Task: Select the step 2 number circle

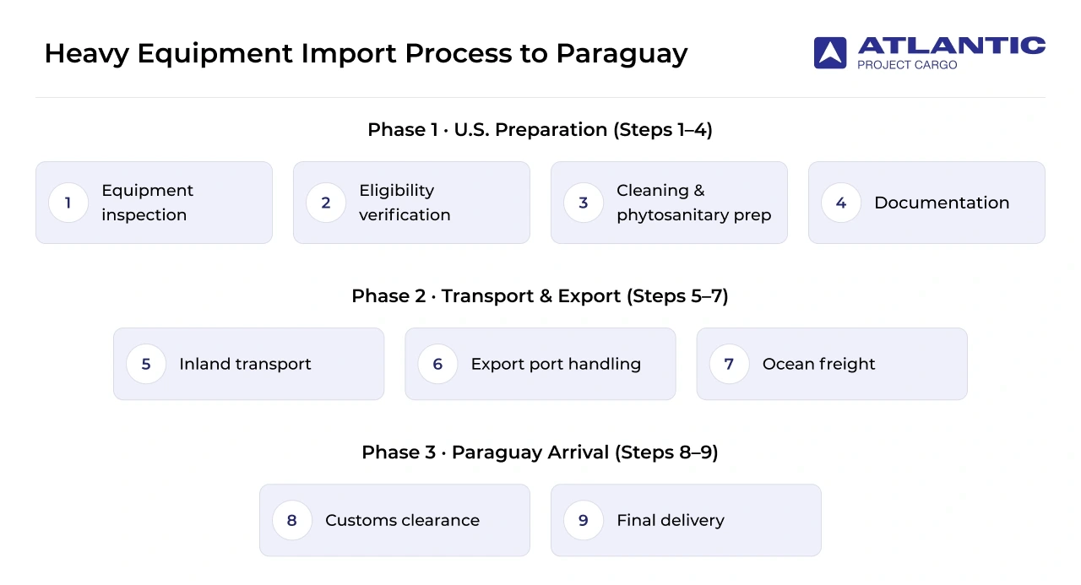Action: tap(326, 203)
